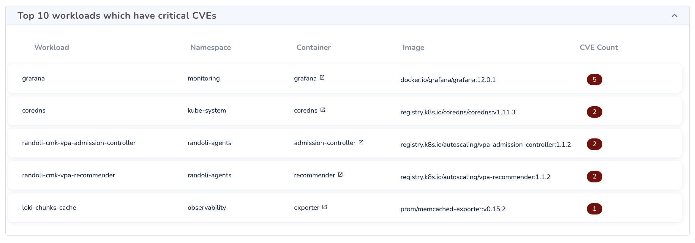Image resolution: width=695 pixels, height=243 pixels.
Task: Click grafana's CVE count badge showing 5
Action: click(595, 80)
